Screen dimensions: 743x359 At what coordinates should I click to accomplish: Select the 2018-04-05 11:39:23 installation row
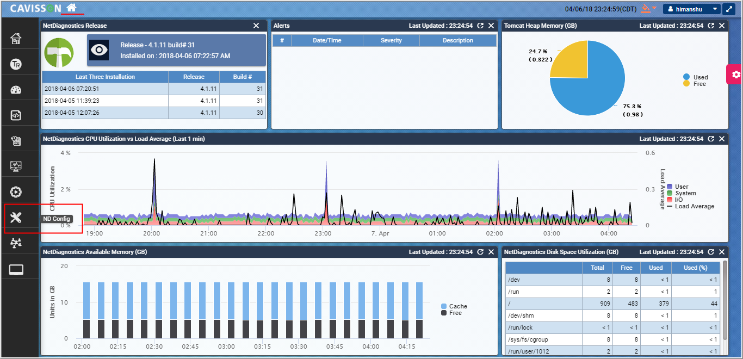click(x=154, y=101)
